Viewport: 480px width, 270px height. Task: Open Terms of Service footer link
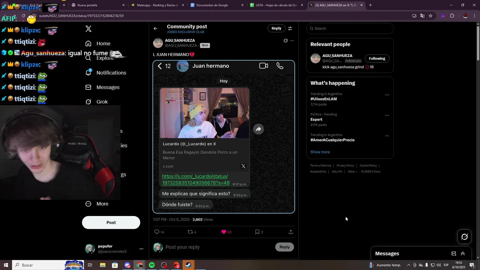click(x=321, y=165)
